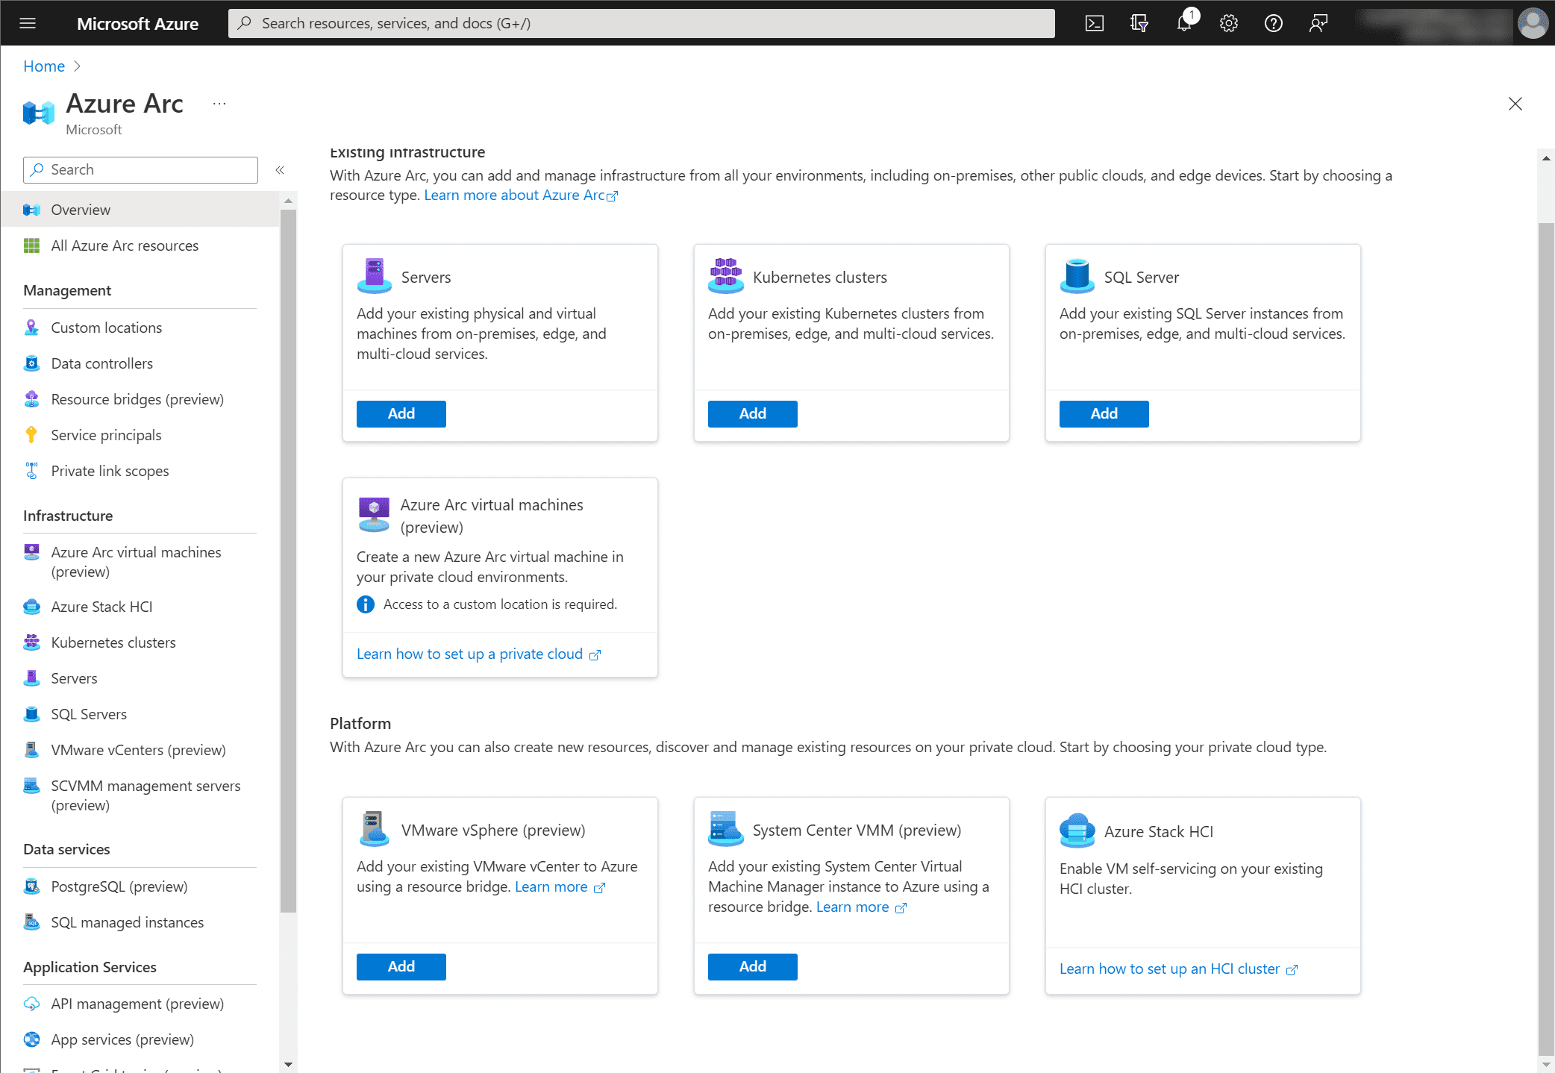Image resolution: width=1555 pixels, height=1073 pixels.
Task: Click the VMware vCenters preview icon
Action: pyautogui.click(x=32, y=749)
